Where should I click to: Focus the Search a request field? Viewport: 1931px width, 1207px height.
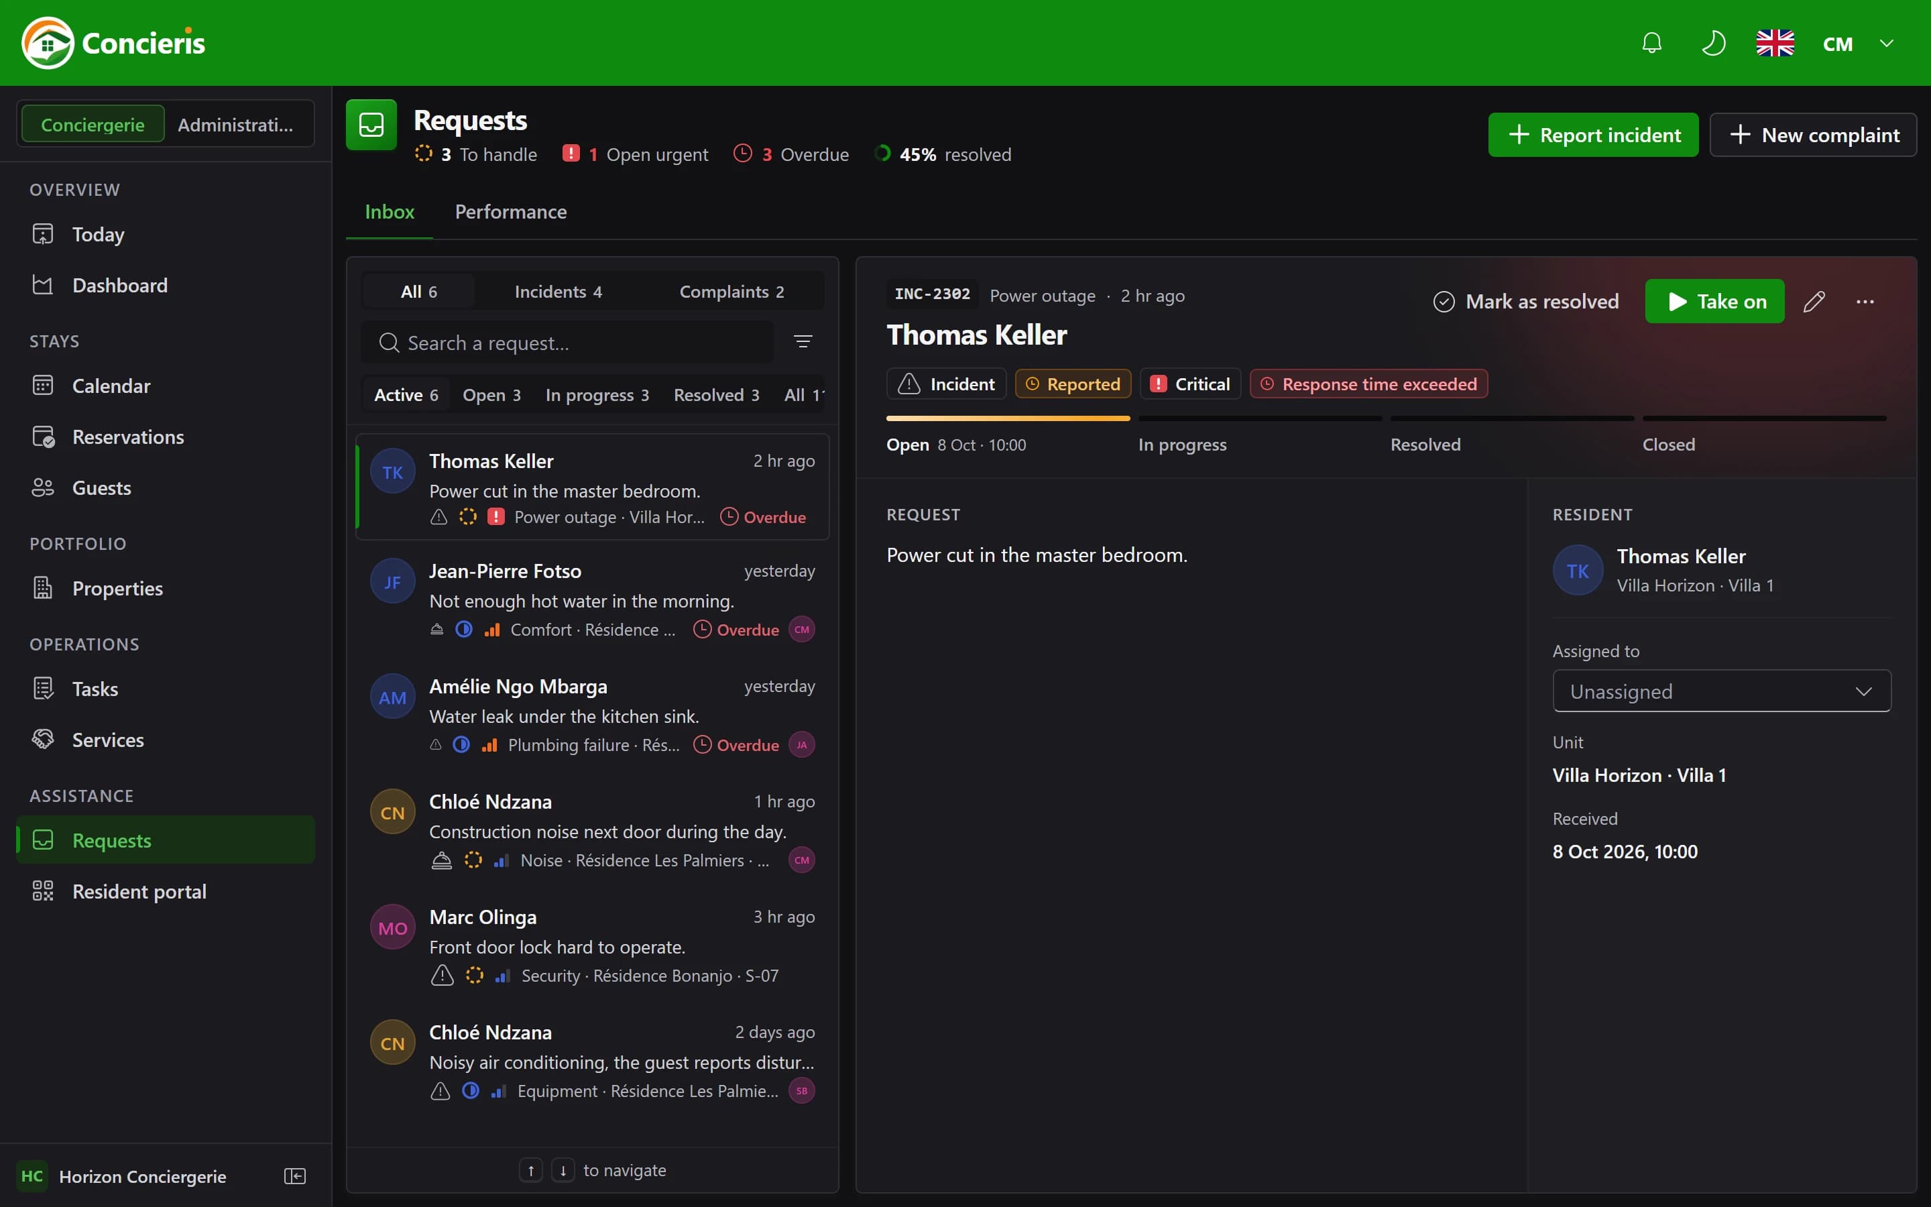tap(567, 343)
